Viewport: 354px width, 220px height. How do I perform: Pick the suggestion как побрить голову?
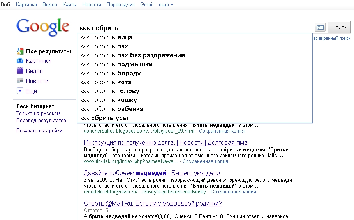coord(110,91)
